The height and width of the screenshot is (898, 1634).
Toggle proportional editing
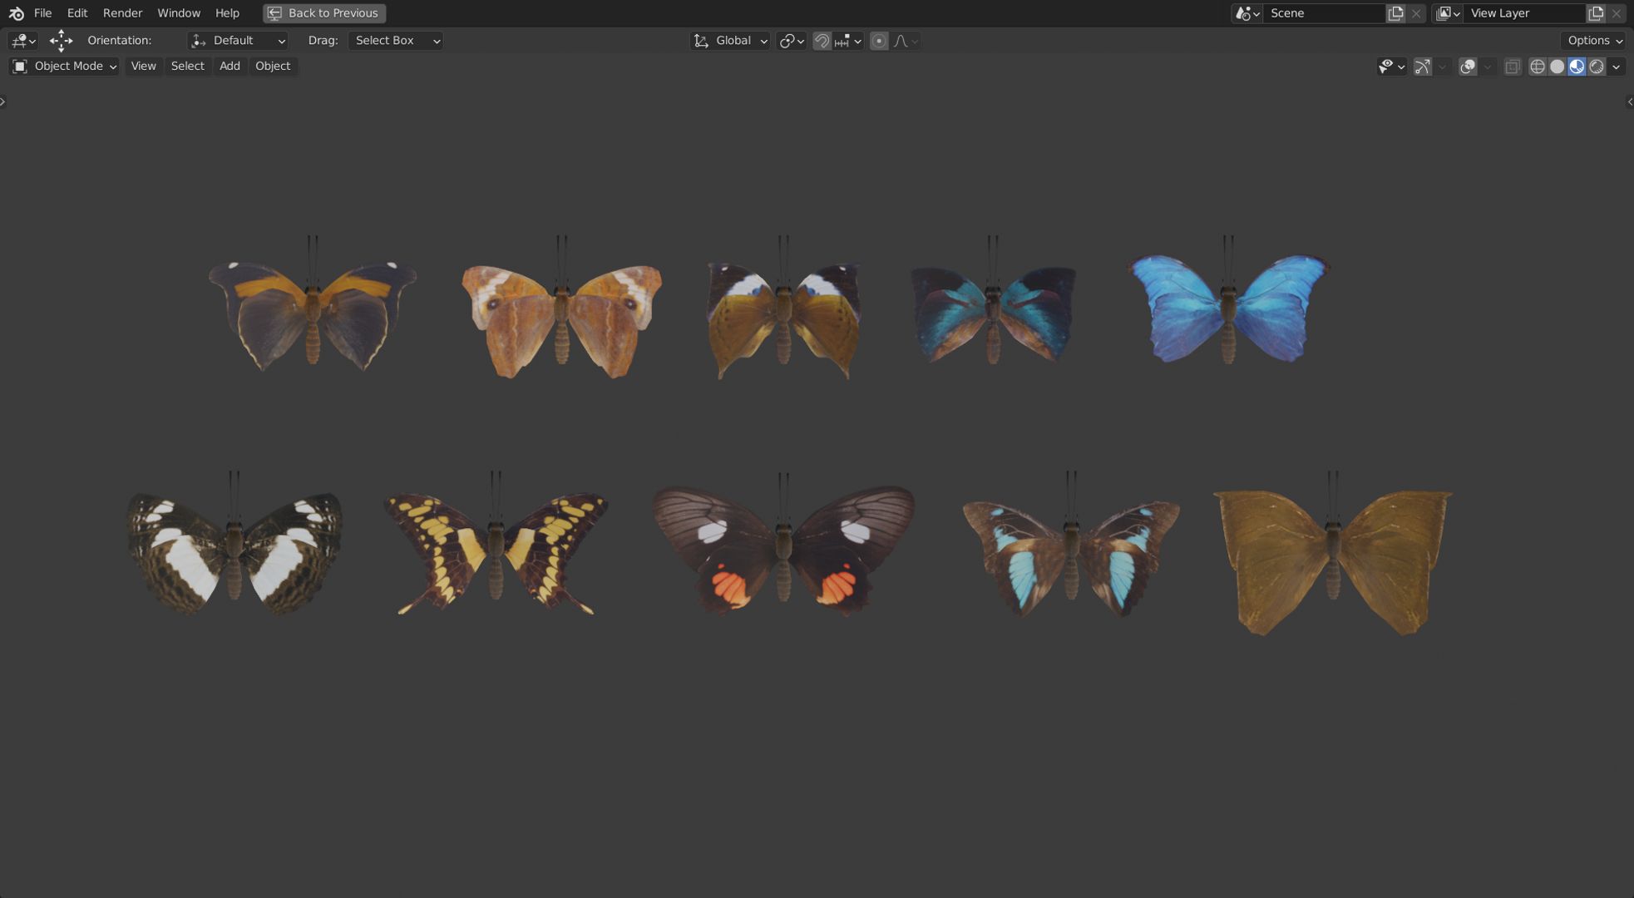(879, 41)
